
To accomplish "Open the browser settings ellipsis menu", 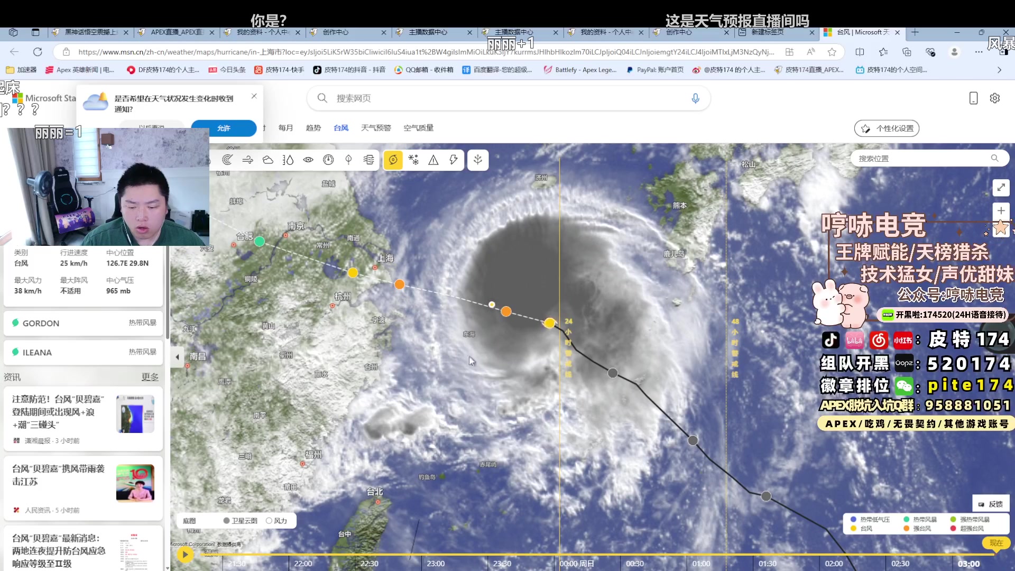I will pos(979,52).
